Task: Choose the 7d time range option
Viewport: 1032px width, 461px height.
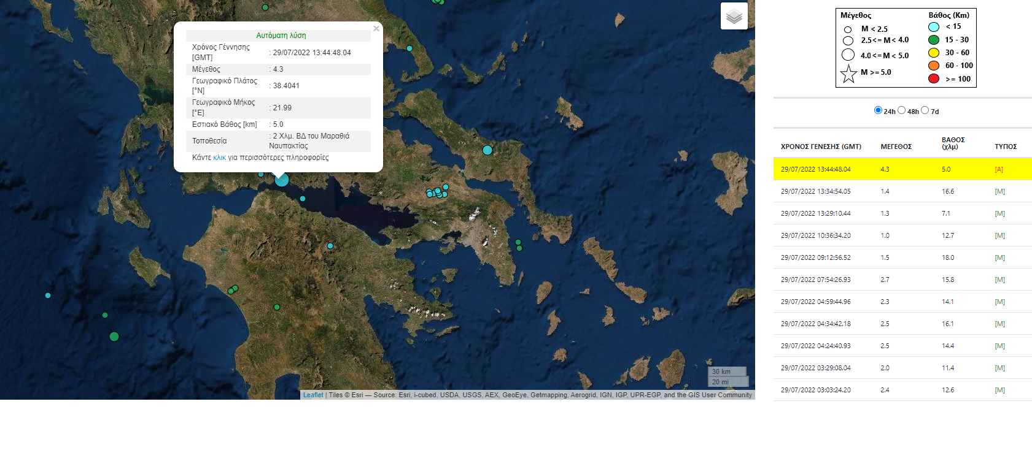Action: [x=925, y=110]
